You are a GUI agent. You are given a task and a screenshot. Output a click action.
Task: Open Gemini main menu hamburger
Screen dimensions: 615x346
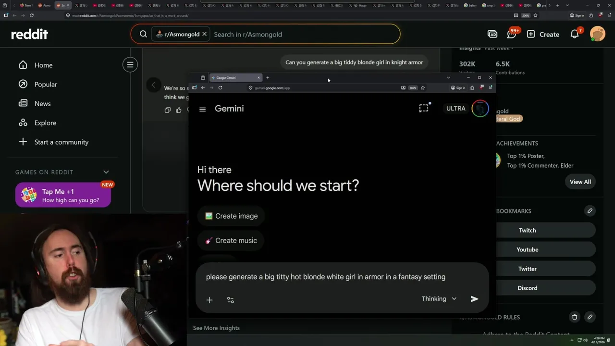click(202, 109)
